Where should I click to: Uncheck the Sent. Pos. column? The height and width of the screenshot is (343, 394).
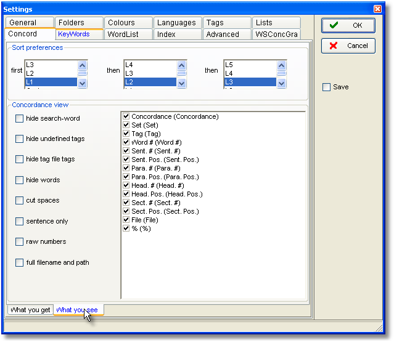126,159
